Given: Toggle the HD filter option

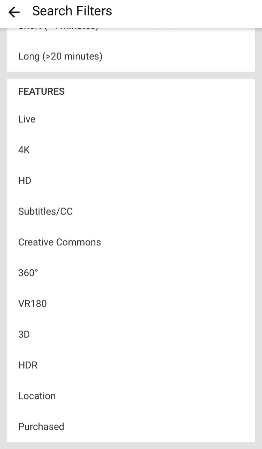Looking at the screenshot, I should click(131, 181).
